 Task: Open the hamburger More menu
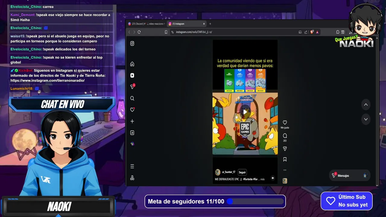(x=132, y=166)
